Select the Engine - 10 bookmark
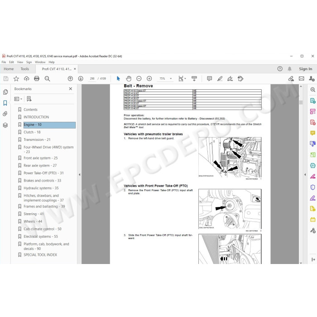This screenshot has width=317, height=317. [49, 125]
